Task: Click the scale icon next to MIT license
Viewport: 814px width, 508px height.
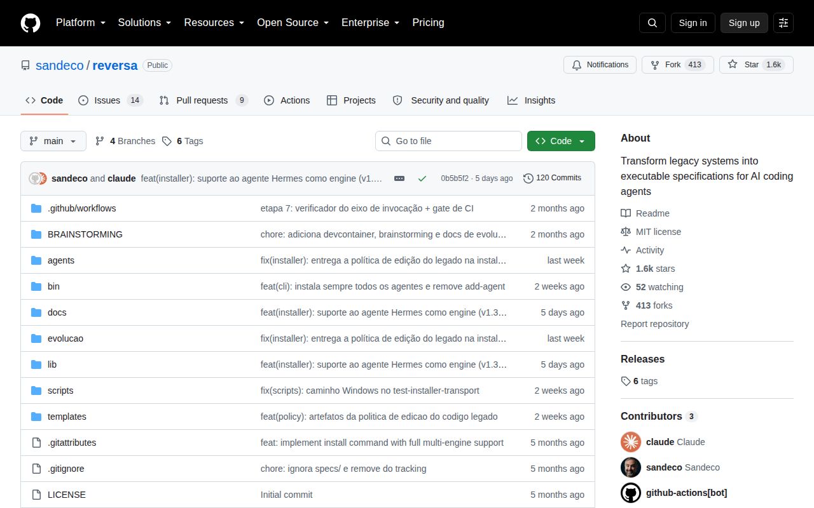Action: pos(626,232)
